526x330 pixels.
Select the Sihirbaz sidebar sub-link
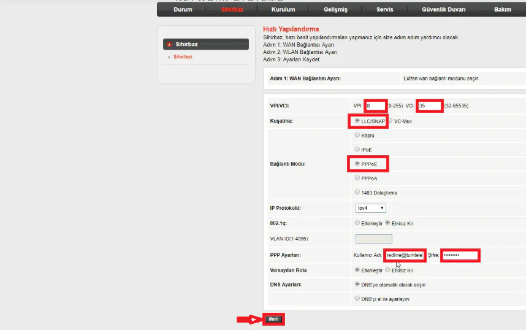(183, 57)
